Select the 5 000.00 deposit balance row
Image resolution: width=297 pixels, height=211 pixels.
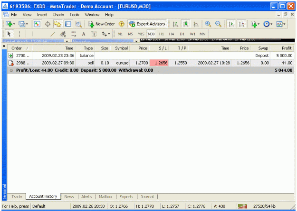tap(151, 56)
